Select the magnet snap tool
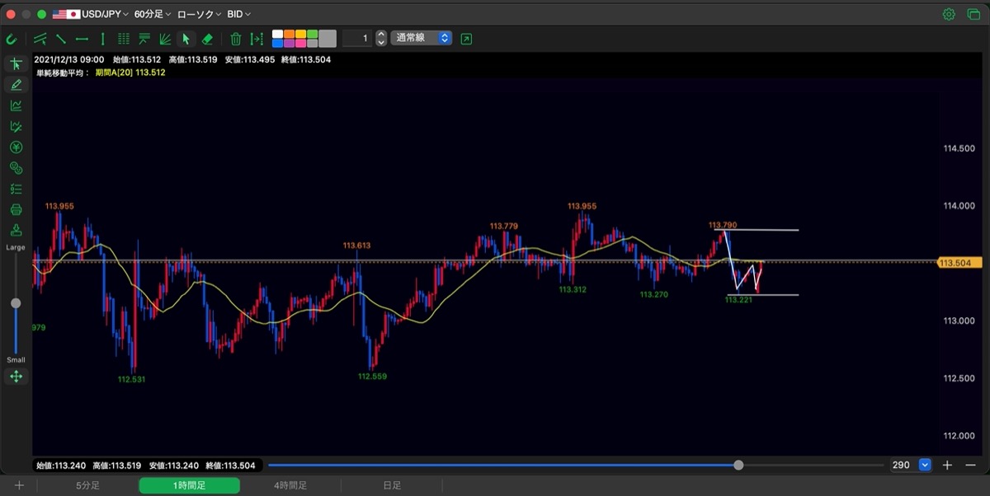The image size is (990, 496). 12,39
